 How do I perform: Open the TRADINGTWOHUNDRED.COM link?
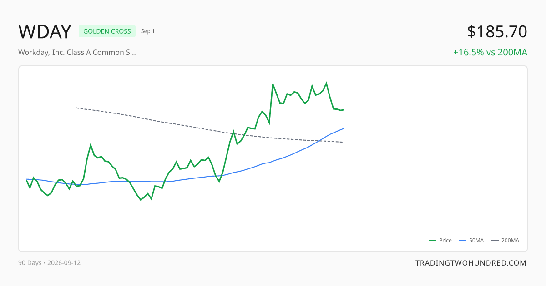point(470,263)
